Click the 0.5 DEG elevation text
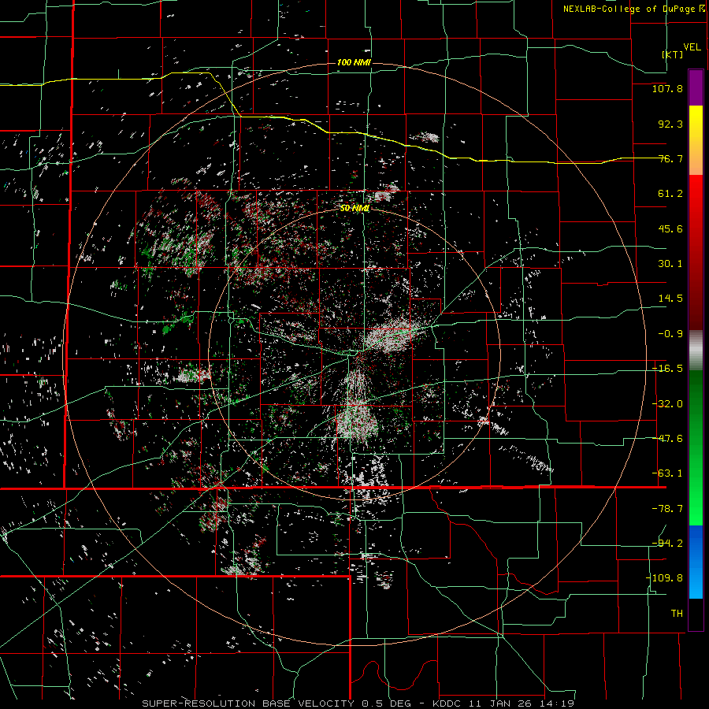This screenshot has height=709, width=709. point(387,703)
